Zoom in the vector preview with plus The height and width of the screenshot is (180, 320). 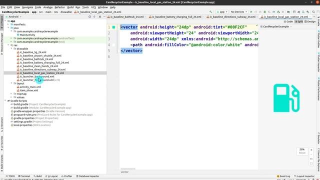point(311,150)
